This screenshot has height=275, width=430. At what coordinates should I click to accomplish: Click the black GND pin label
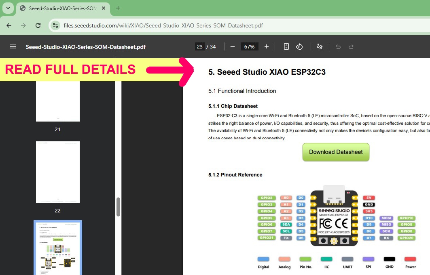pyautogui.click(x=369, y=205)
